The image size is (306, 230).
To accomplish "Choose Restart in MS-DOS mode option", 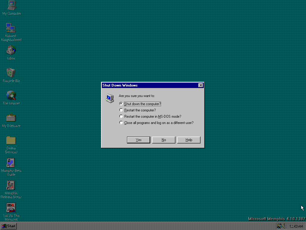I will click(x=150, y=116).
